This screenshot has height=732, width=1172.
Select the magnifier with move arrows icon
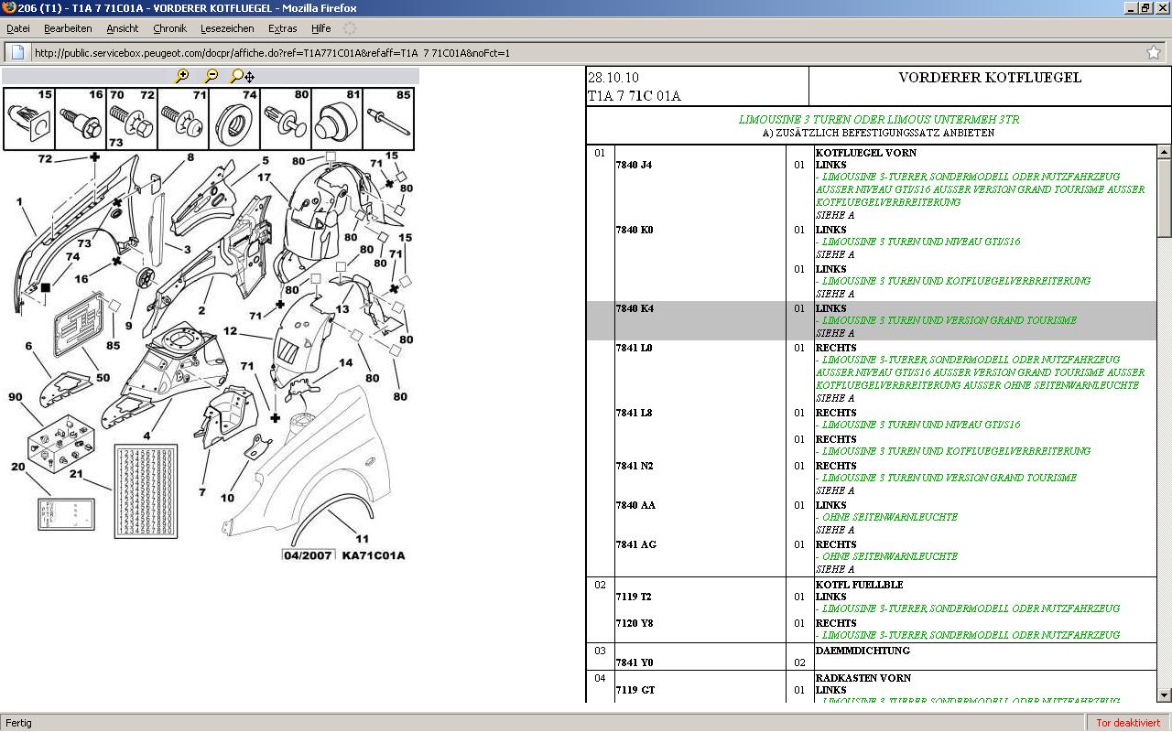242,76
